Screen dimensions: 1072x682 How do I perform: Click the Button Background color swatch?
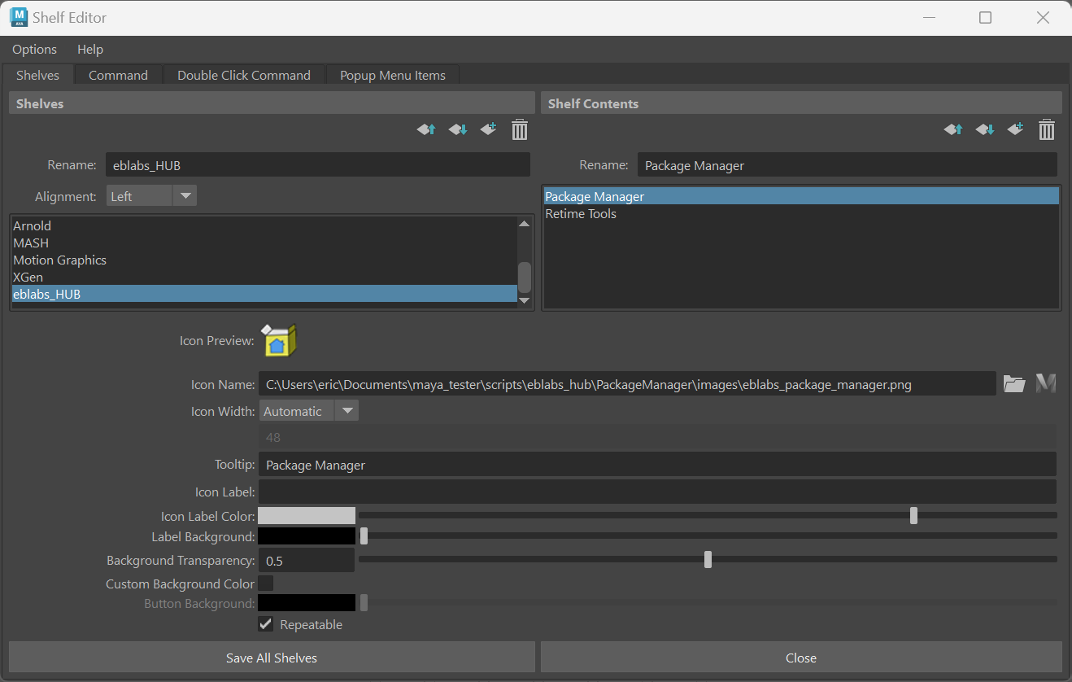click(x=307, y=603)
